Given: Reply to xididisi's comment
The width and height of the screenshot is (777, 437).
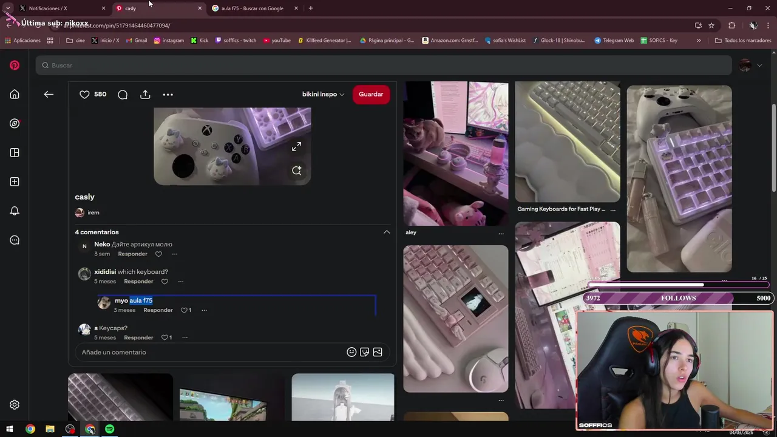Looking at the screenshot, I should point(138,282).
